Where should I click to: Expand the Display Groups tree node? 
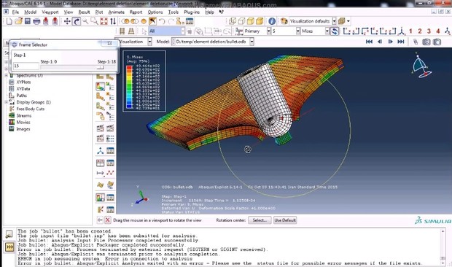pos(6,102)
